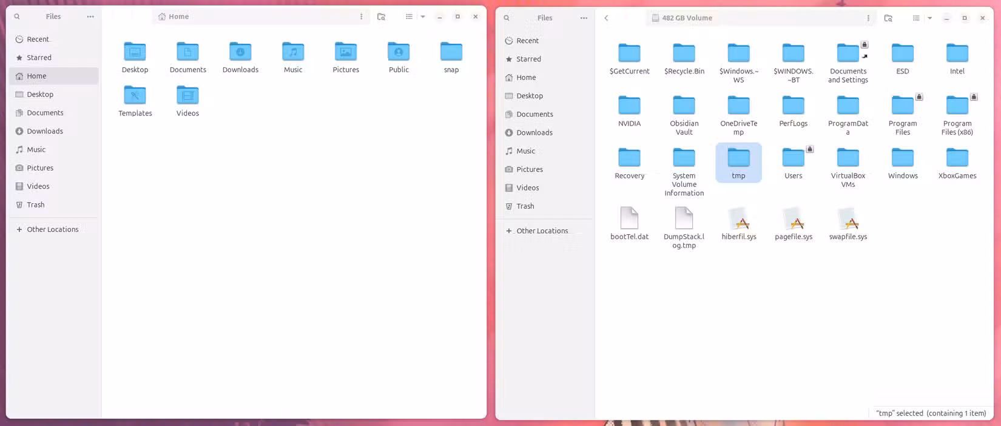Select Home in right window sidebar

point(544,78)
